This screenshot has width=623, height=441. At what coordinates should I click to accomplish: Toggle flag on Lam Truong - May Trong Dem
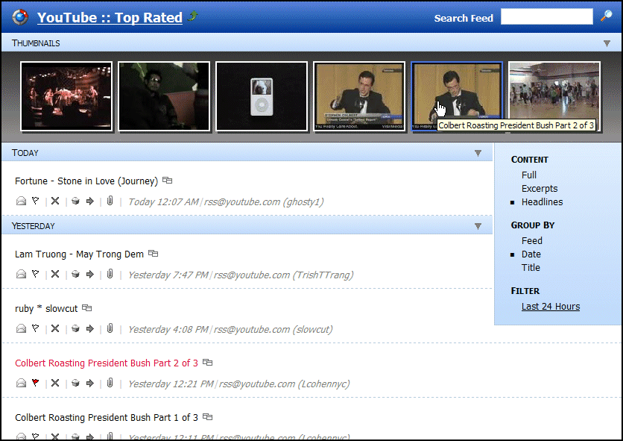[35, 274]
